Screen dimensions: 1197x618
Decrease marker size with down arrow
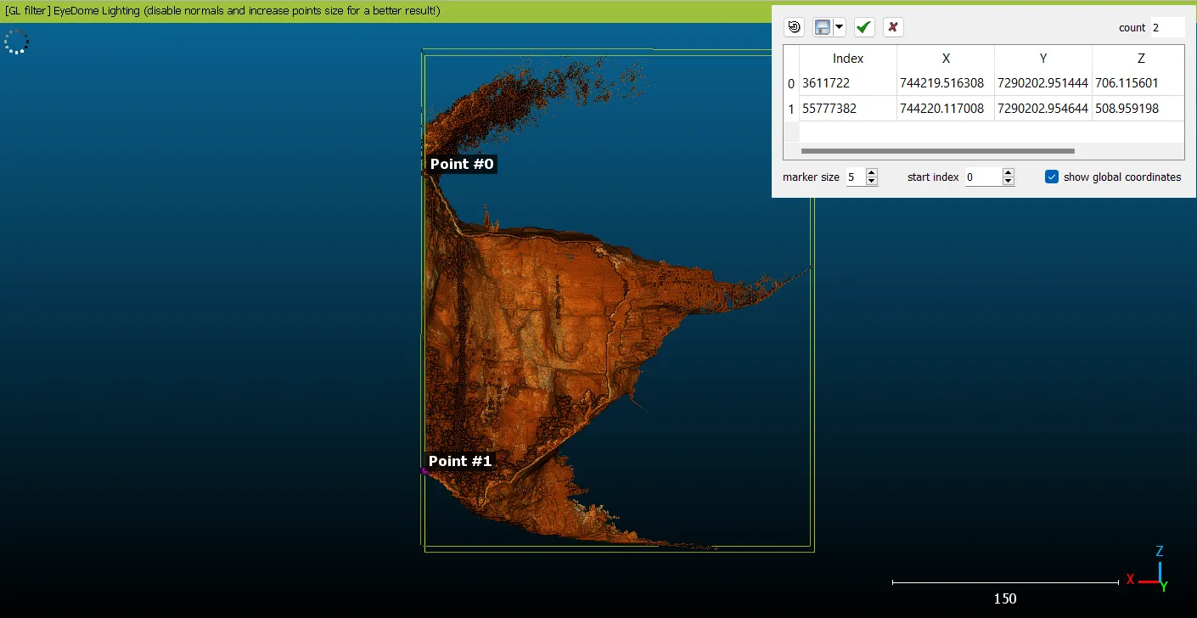pyautogui.click(x=871, y=182)
